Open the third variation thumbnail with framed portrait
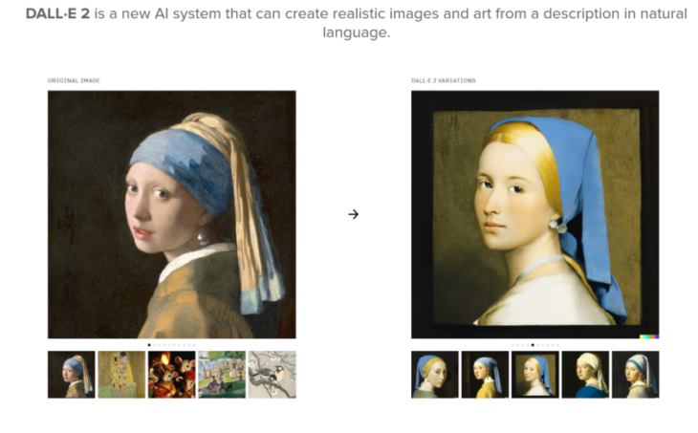 pos(535,375)
